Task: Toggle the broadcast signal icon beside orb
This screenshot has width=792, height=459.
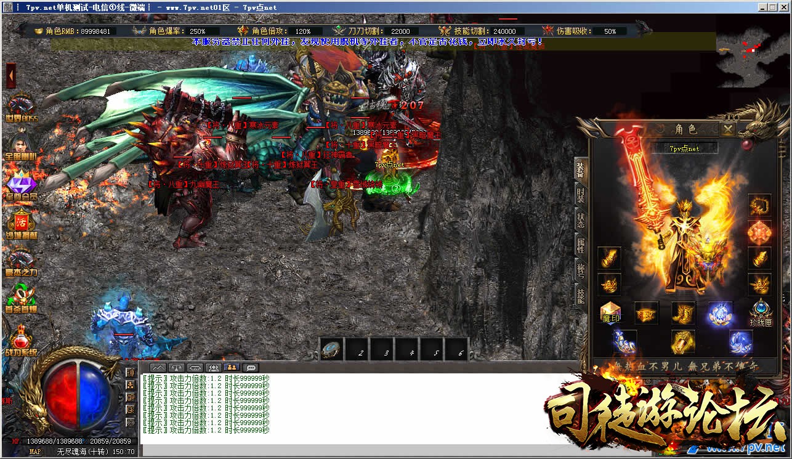Action: [x=130, y=423]
